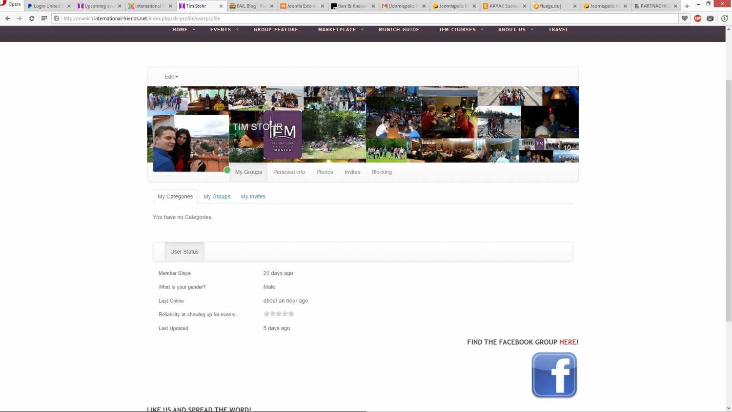Open the Adblock extension icon
The image size is (732, 412).
(698, 19)
